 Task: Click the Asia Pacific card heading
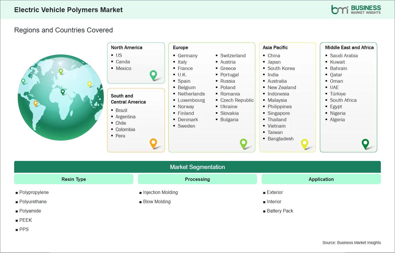[x=275, y=47]
